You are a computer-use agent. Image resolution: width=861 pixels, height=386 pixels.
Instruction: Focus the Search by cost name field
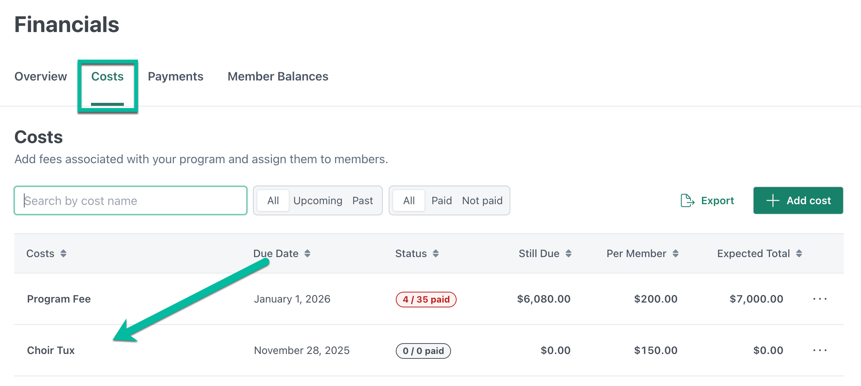click(x=131, y=201)
